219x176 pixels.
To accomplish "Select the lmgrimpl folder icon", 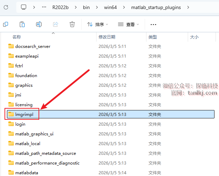I will coord(11,114).
